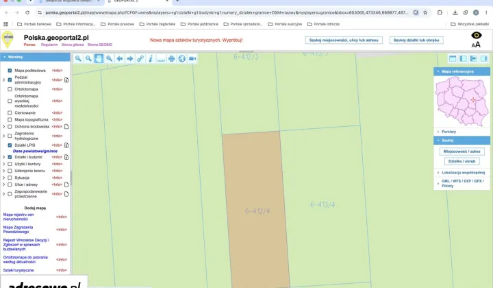Expand Ochrona środowiska tree node
The height and width of the screenshot is (288, 493).
[4, 127]
